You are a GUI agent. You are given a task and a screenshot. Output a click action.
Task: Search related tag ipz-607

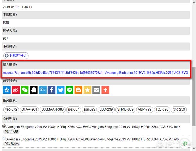click(x=73, y=110)
